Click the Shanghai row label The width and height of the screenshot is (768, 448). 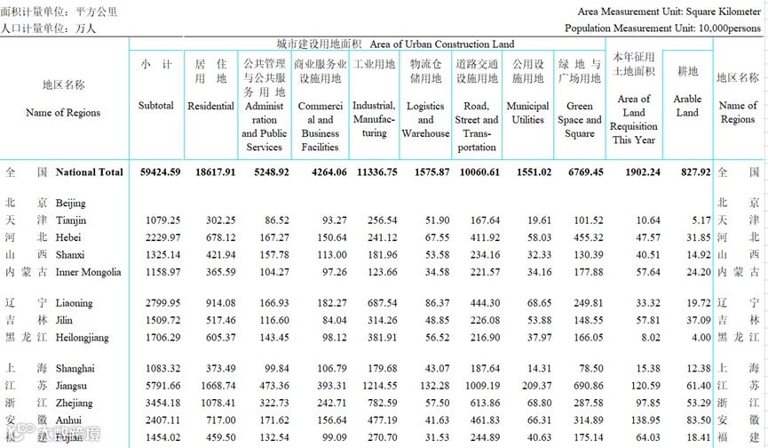75,369
